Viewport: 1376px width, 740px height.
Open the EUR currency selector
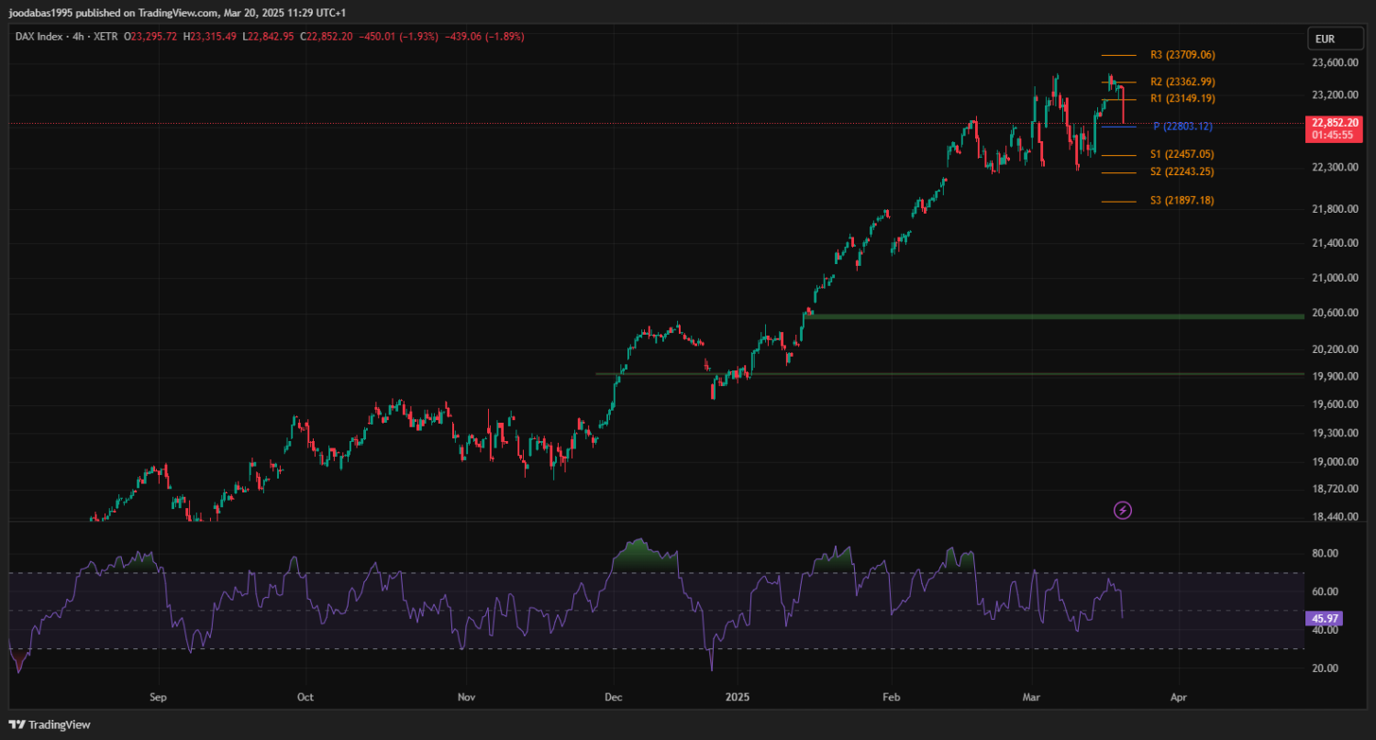coord(1324,39)
